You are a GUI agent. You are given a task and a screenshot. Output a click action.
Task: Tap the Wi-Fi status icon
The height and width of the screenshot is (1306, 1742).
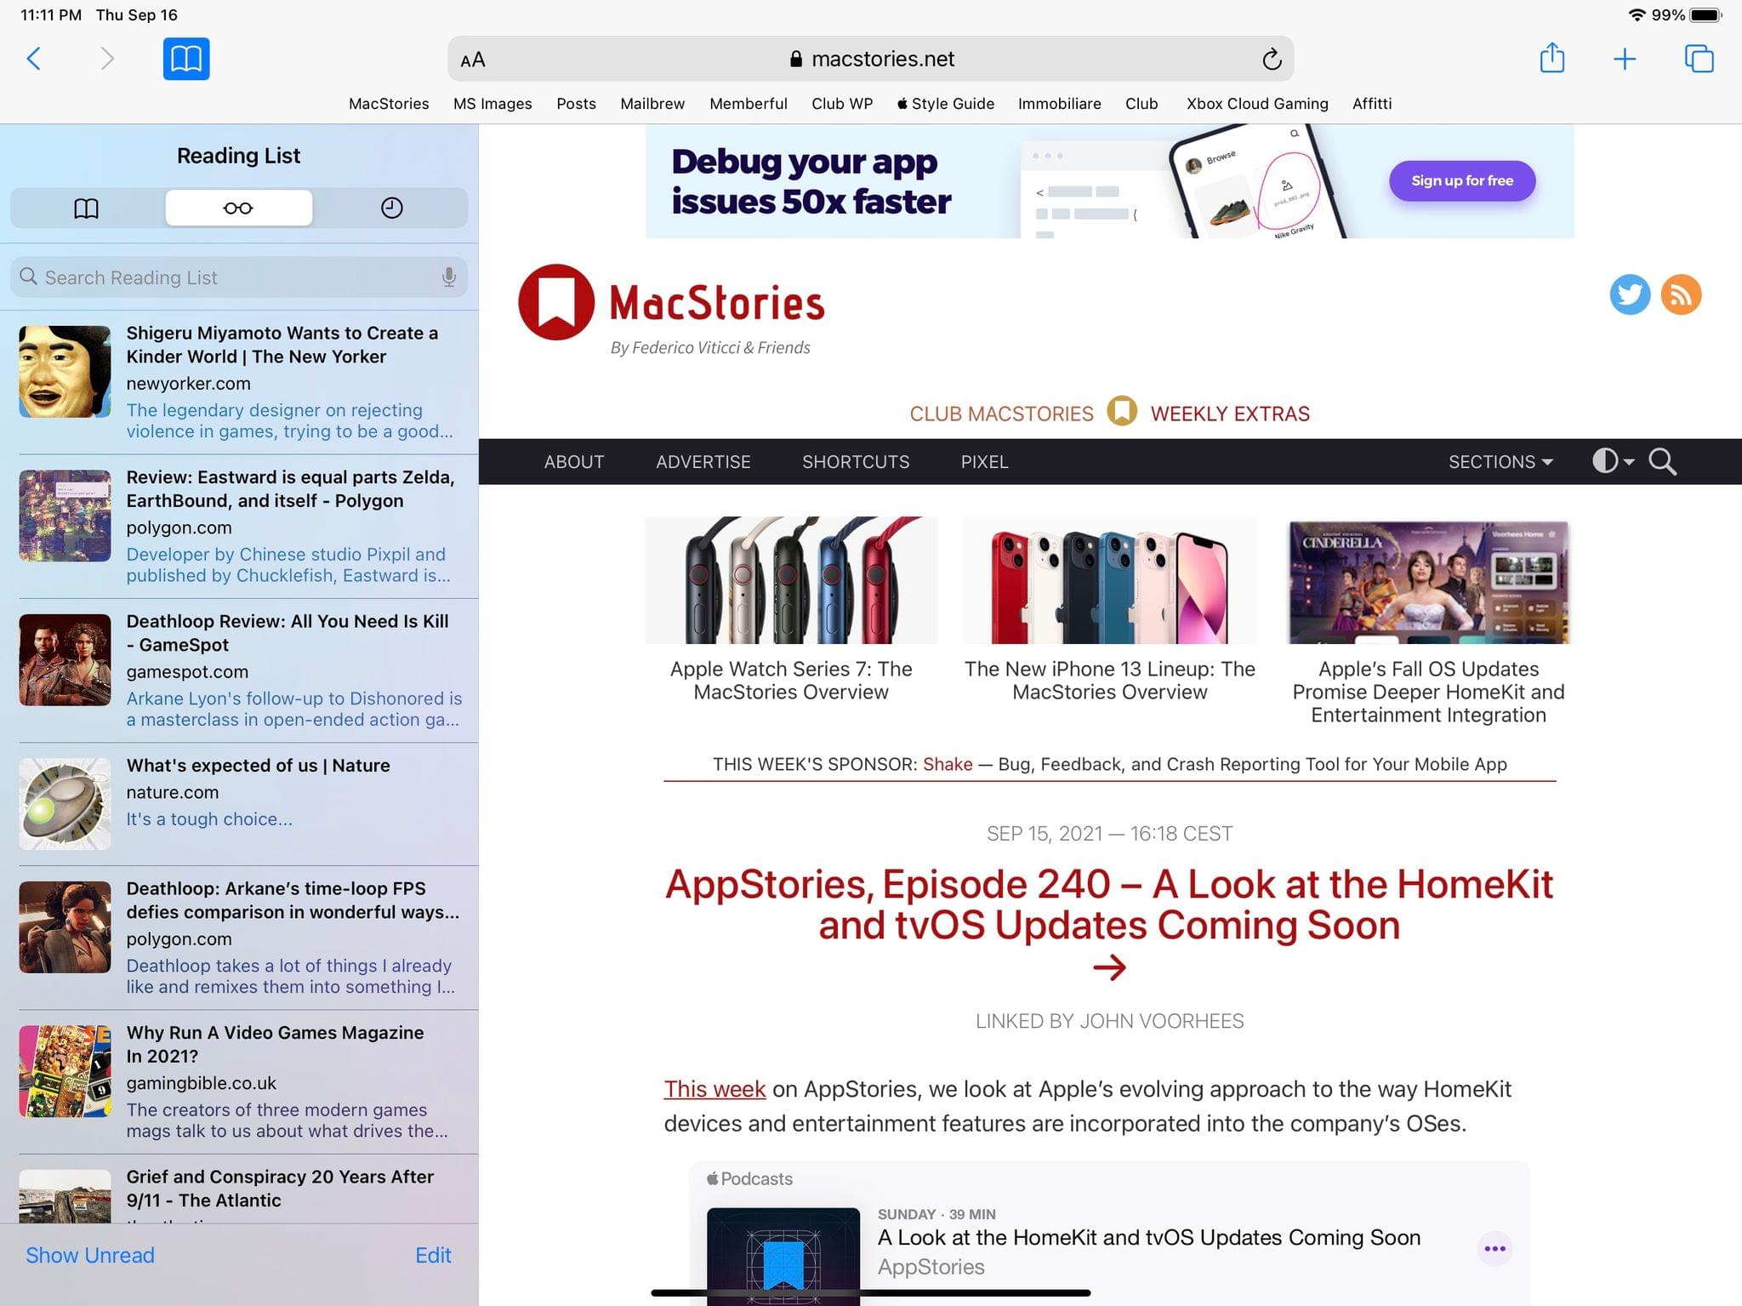pyautogui.click(x=1637, y=14)
